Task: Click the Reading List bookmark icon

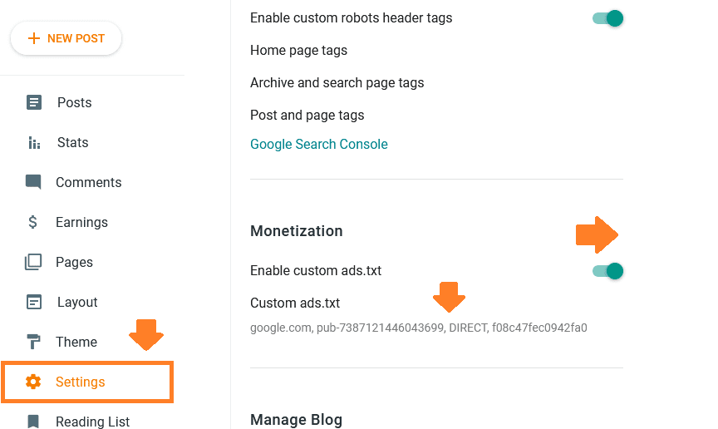Action: (x=33, y=422)
